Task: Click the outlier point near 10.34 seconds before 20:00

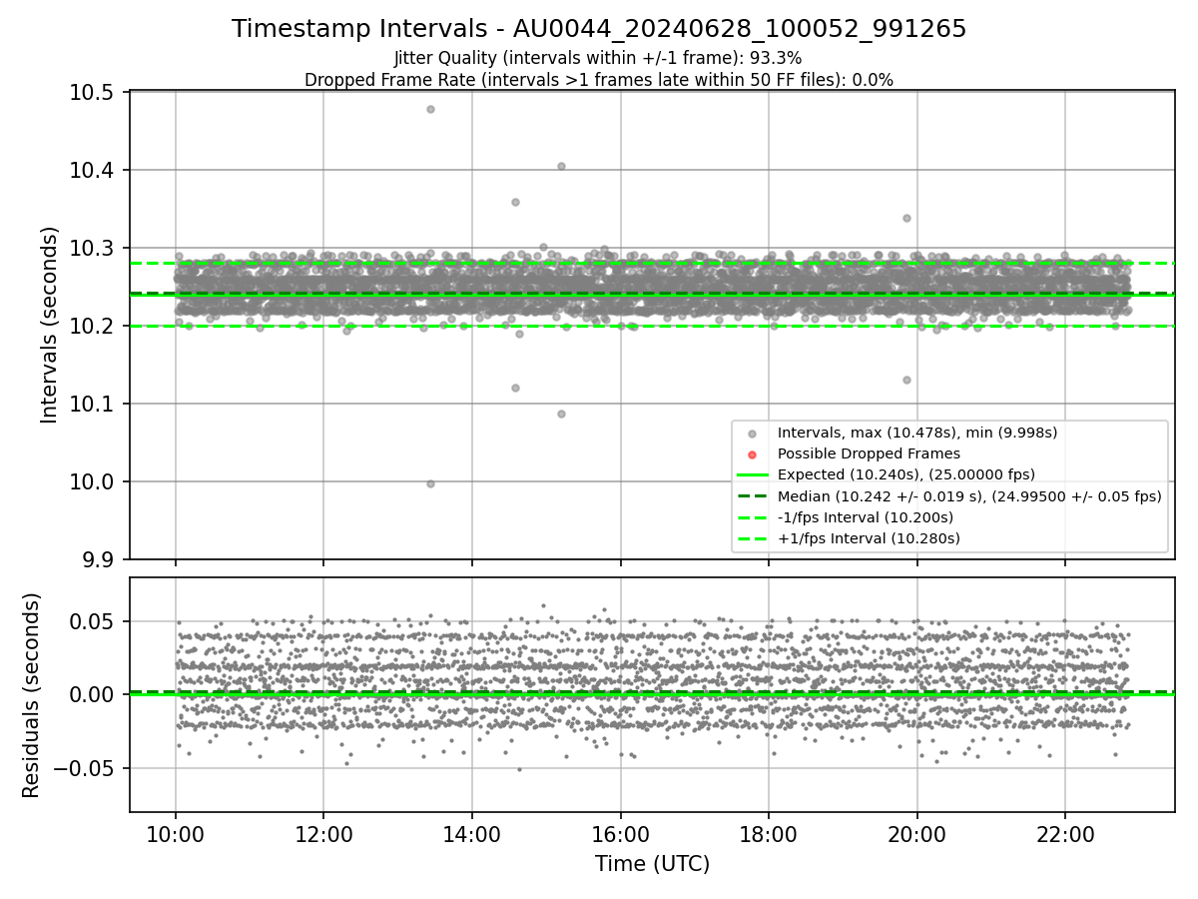Action: click(906, 218)
